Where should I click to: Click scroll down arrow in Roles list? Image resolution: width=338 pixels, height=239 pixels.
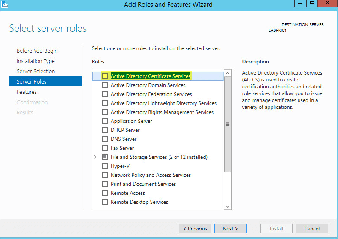pos(227,206)
